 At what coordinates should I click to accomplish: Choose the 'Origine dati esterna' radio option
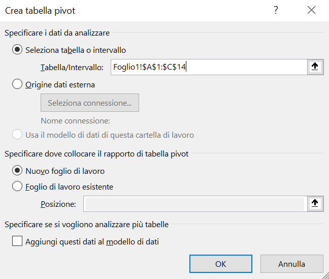pyautogui.click(x=17, y=84)
